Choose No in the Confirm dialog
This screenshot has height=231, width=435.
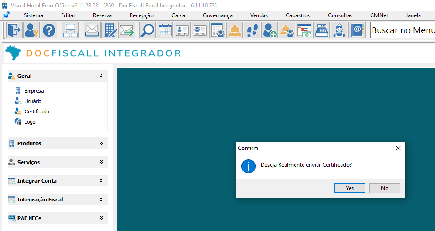pos(385,188)
